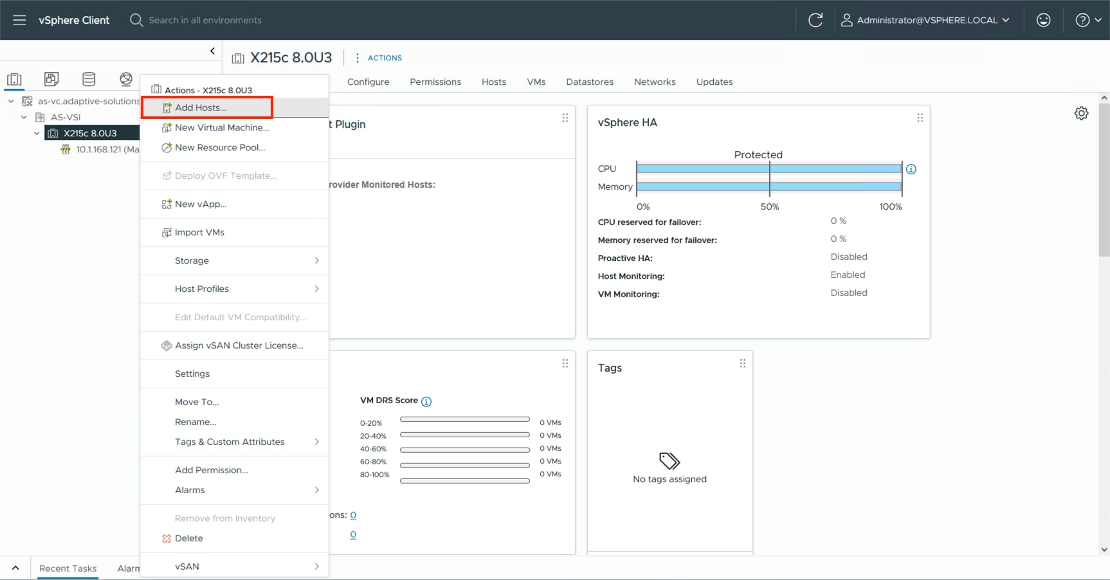This screenshot has height=580, width=1110.
Task: Open the smiley feedback icon
Action: pyautogui.click(x=1043, y=20)
